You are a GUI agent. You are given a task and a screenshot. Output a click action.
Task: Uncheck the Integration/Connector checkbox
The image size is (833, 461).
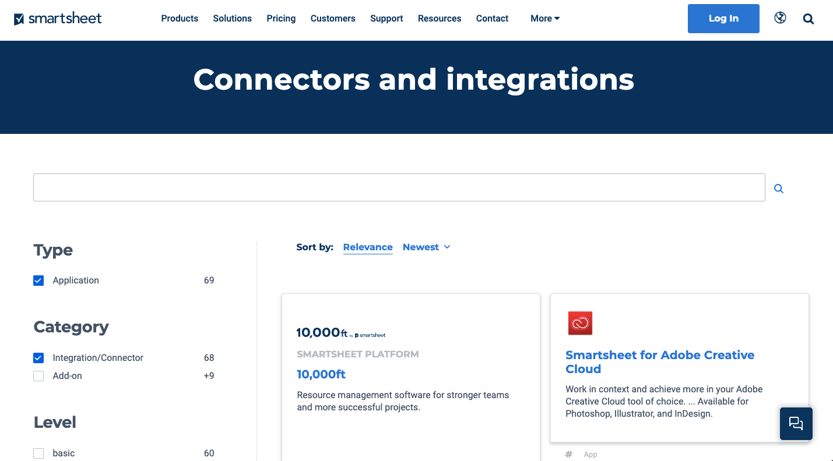(38, 358)
